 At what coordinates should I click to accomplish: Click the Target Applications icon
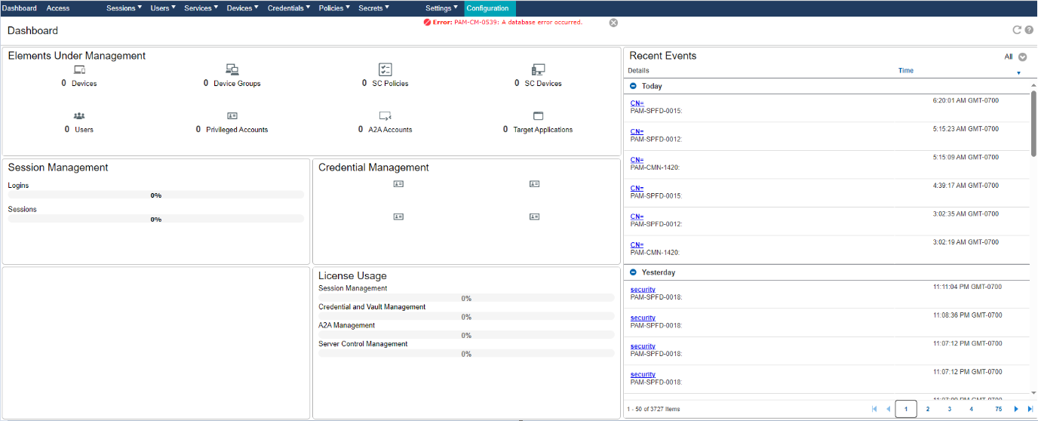click(x=538, y=116)
